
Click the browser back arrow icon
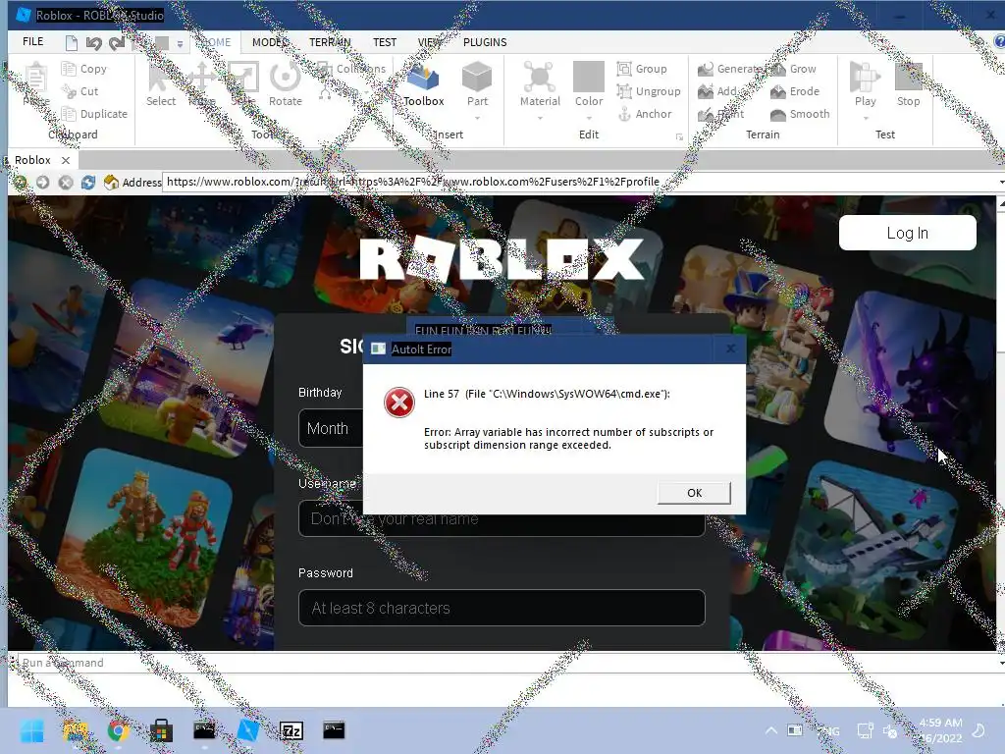(x=20, y=182)
